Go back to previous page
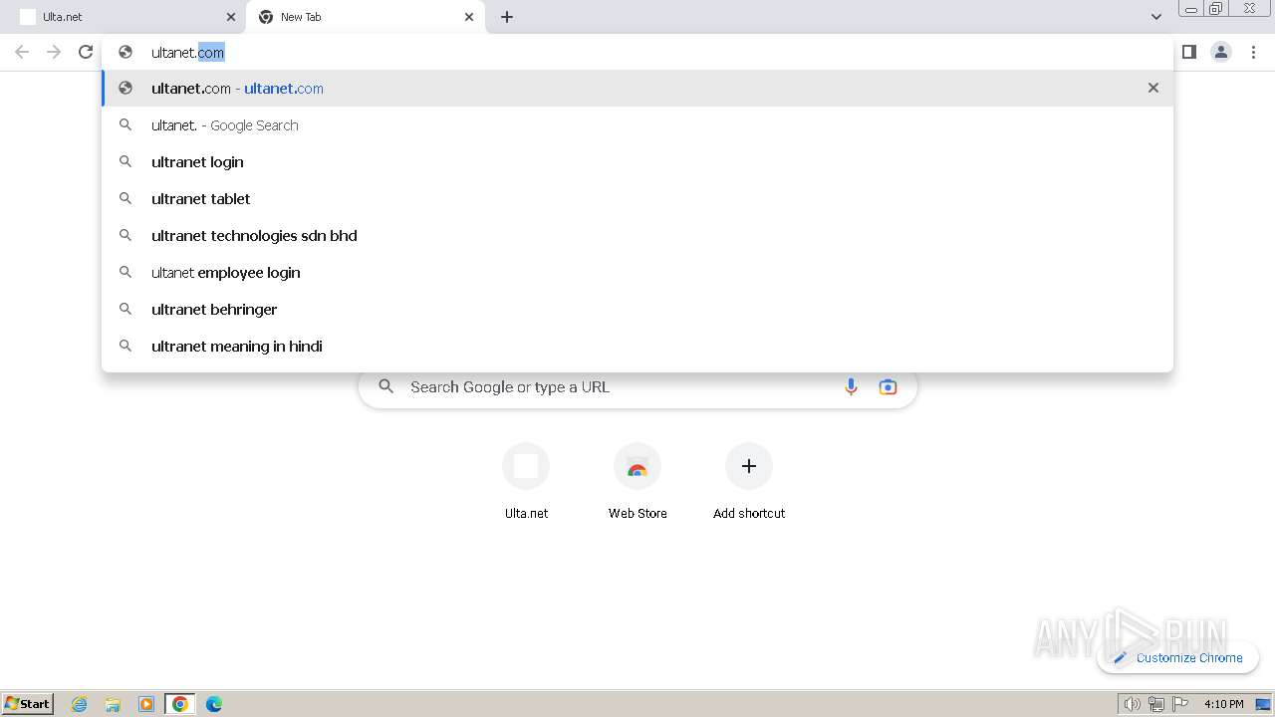This screenshot has height=717, width=1275. point(22,52)
